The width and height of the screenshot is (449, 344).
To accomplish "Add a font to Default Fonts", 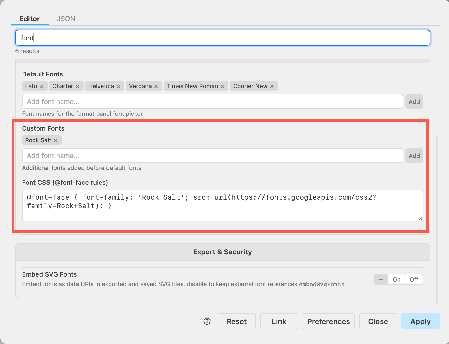I will [x=414, y=101].
